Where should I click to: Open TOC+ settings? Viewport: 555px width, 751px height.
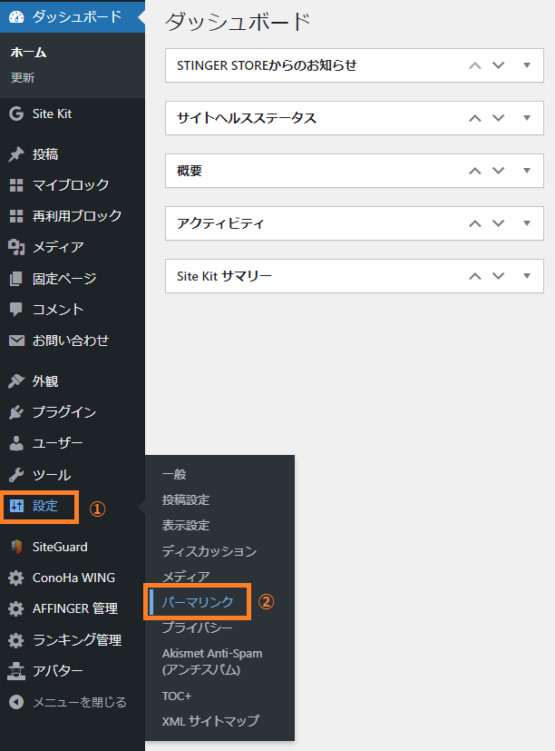[x=177, y=696]
